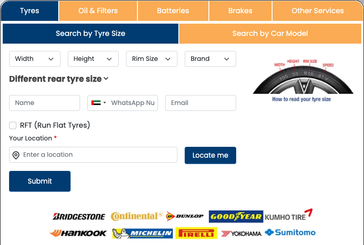Screen dimensions: 364x245
Task: Switch to the Oil & Filters tab
Action: (98, 10)
